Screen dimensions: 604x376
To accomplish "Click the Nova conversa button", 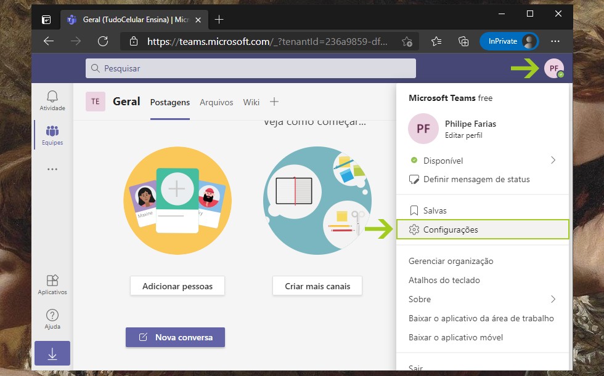I will point(175,337).
